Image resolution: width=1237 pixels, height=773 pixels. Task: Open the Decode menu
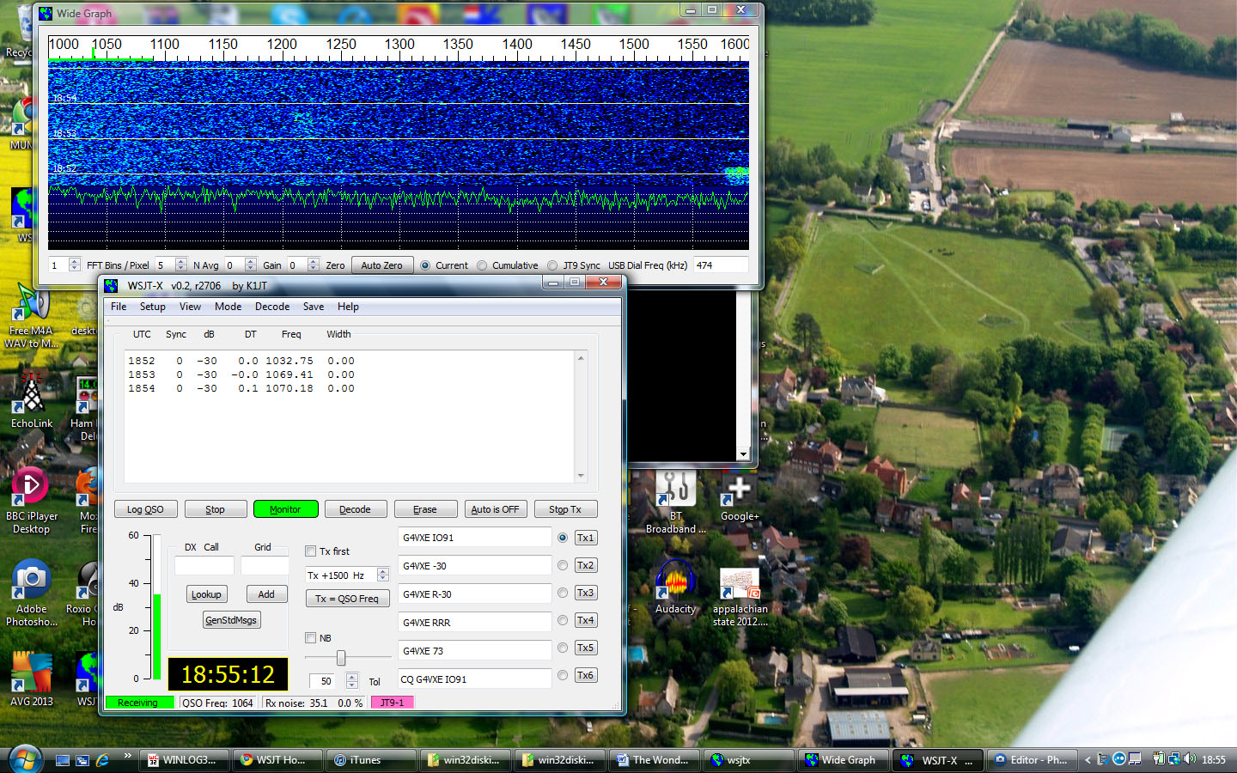coord(271,307)
